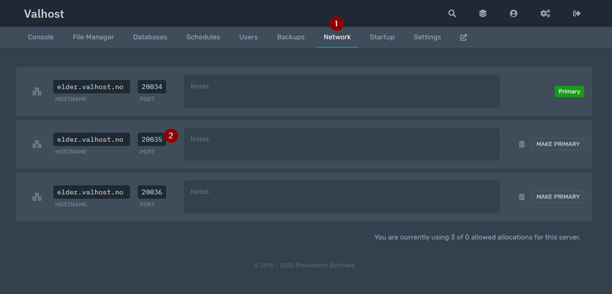Image resolution: width=612 pixels, height=294 pixels.
Task: Open the server list layers icon
Action: pyautogui.click(x=483, y=14)
